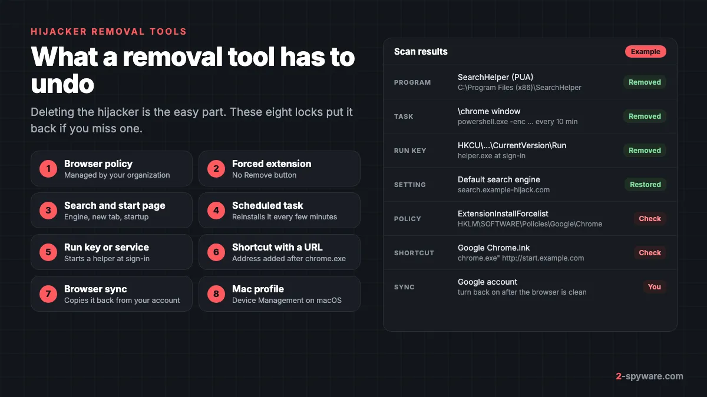Click the SHORTCUT row label
Viewport: 707px width, 397px height.
tap(414, 253)
